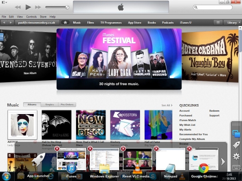Click See All link for Music

click(167, 106)
